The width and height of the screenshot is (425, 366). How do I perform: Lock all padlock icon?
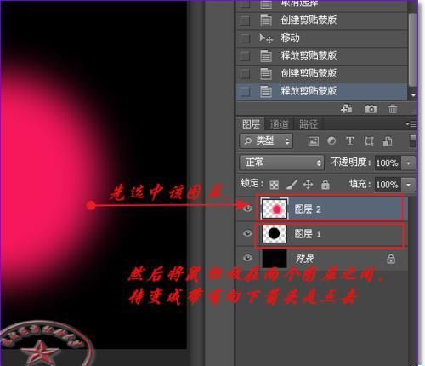coord(326,185)
